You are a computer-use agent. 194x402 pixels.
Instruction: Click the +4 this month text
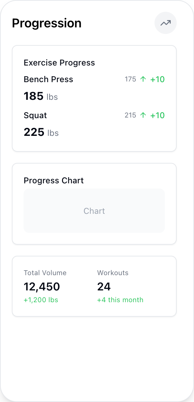[120, 300]
